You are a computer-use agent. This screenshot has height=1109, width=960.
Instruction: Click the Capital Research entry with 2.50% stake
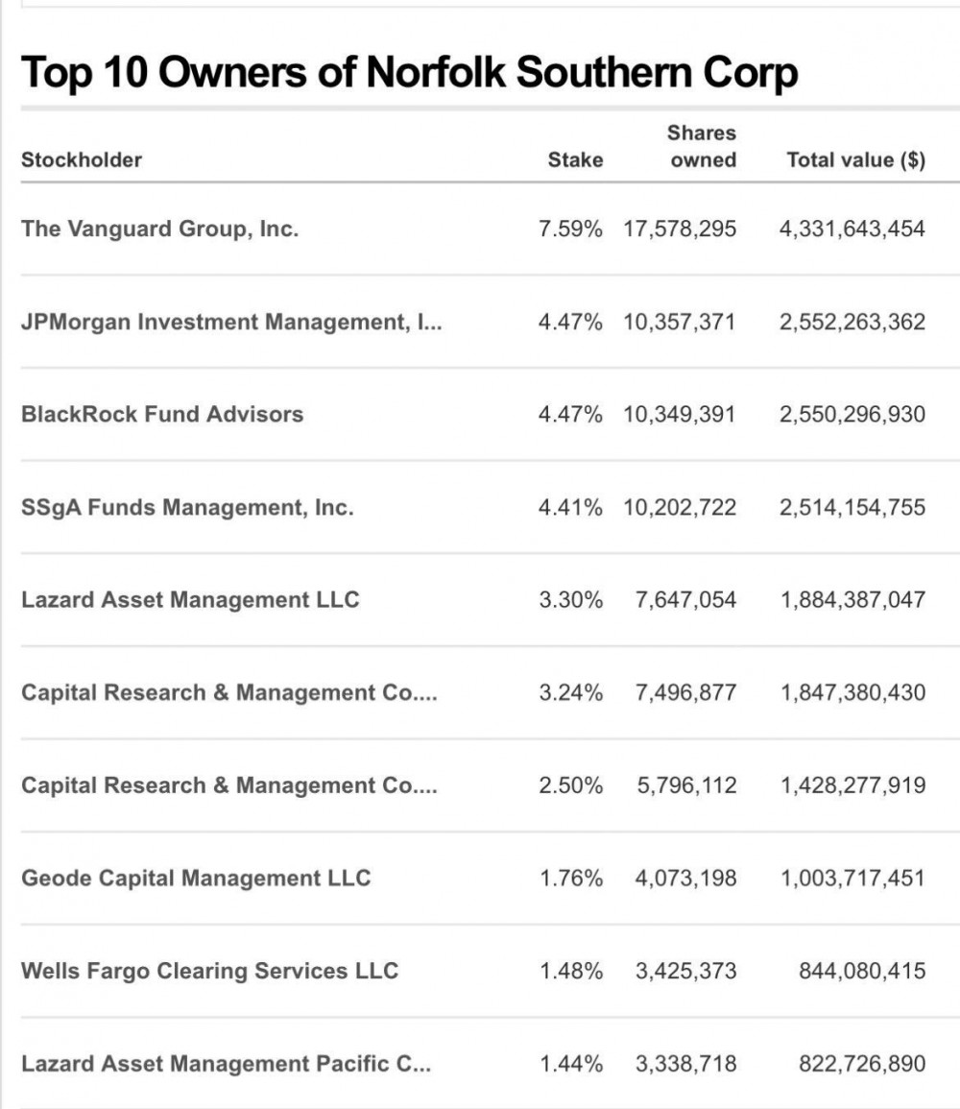(x=229, y=785)
